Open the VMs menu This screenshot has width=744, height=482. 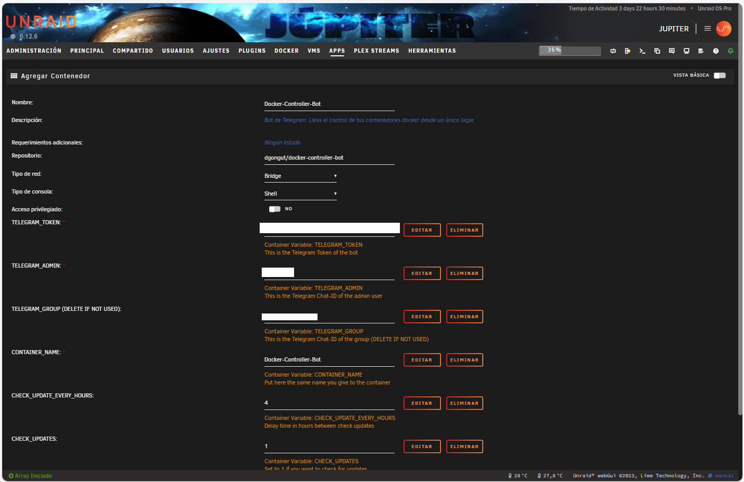(314, 51)
